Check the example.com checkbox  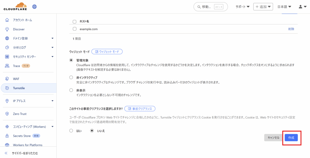(74, 29)
